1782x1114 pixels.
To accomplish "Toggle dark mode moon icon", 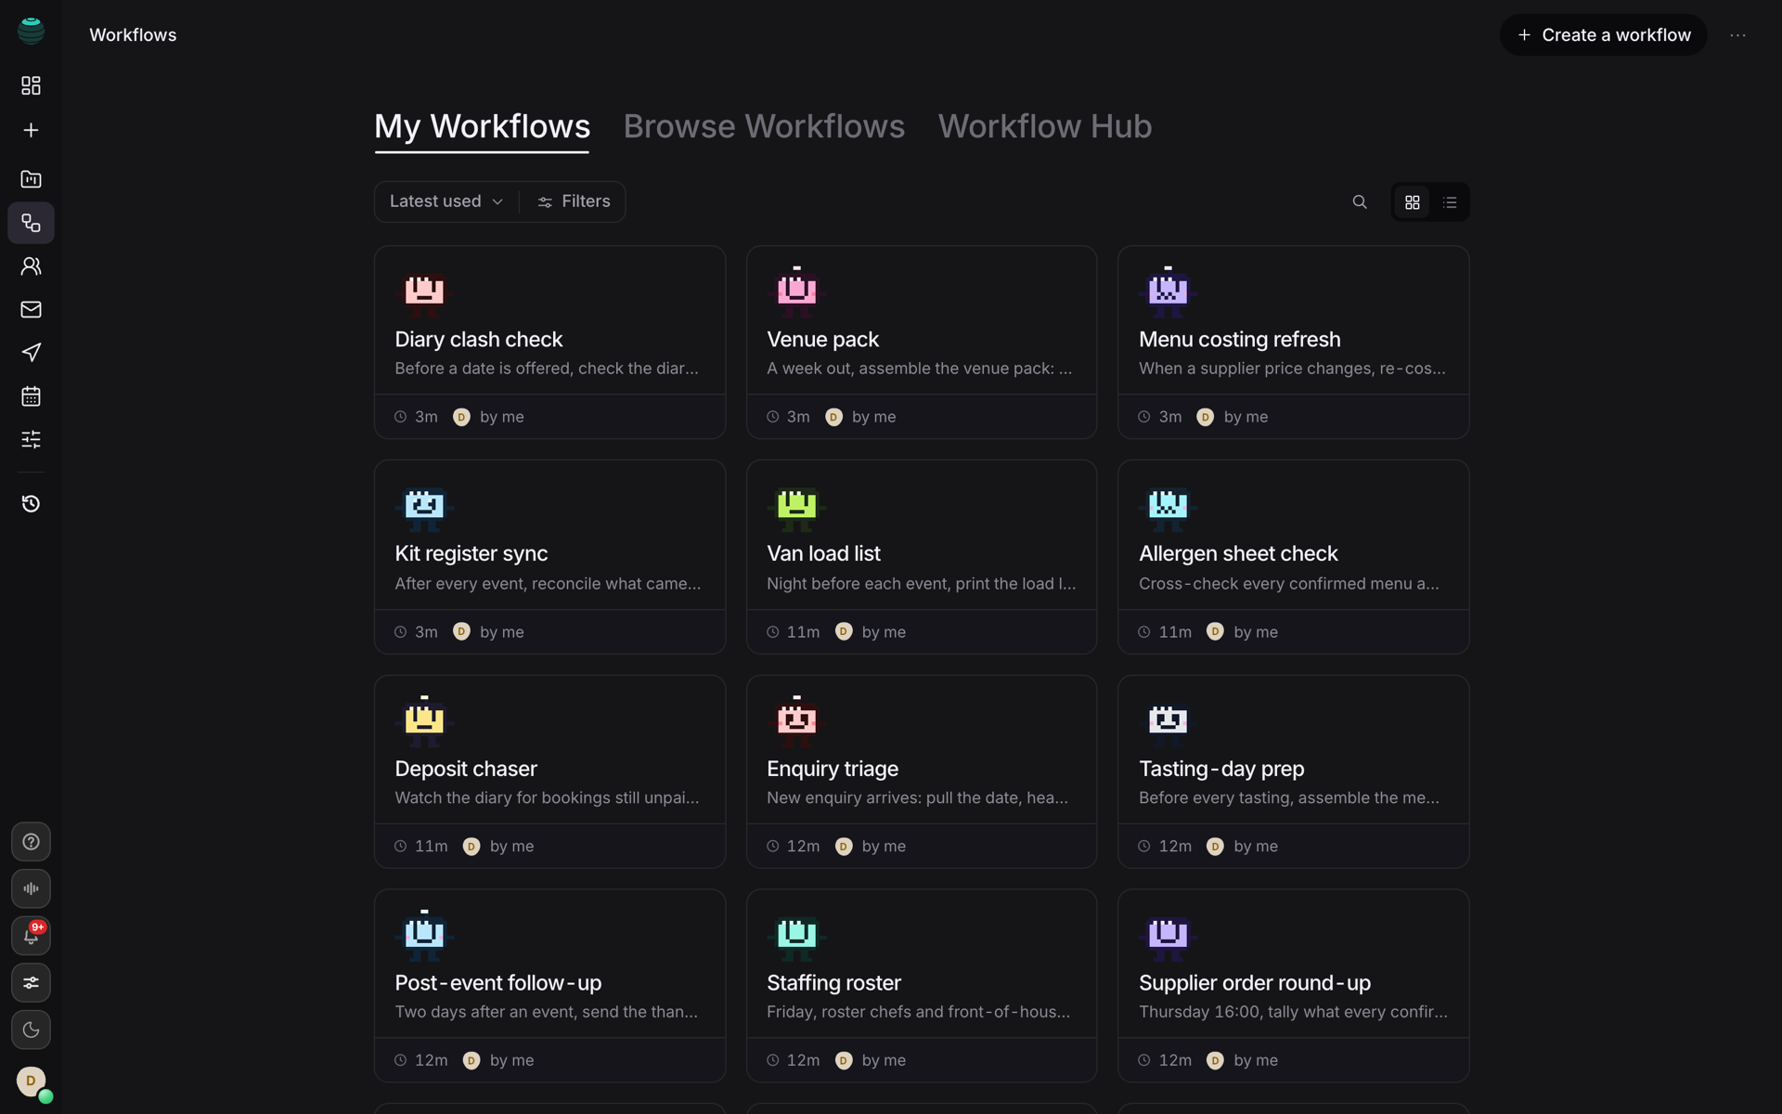I will [x=31, y=1030].
